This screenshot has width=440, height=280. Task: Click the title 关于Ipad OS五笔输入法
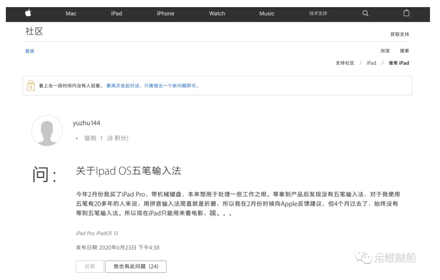click(129, 171)
